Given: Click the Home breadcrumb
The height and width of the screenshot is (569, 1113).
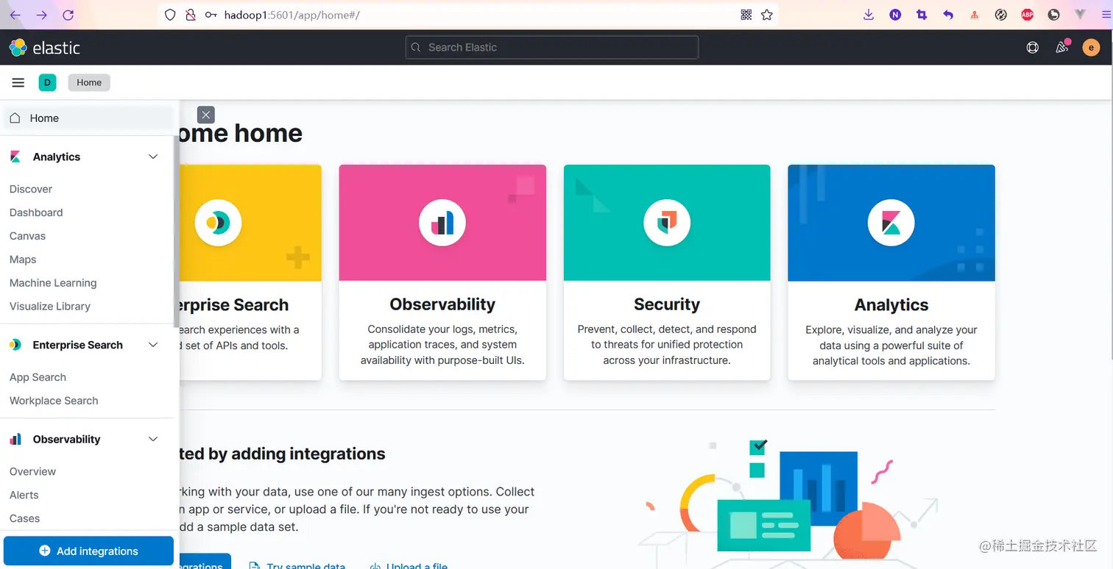Looking at the screenshot, I should pos(89,82).
